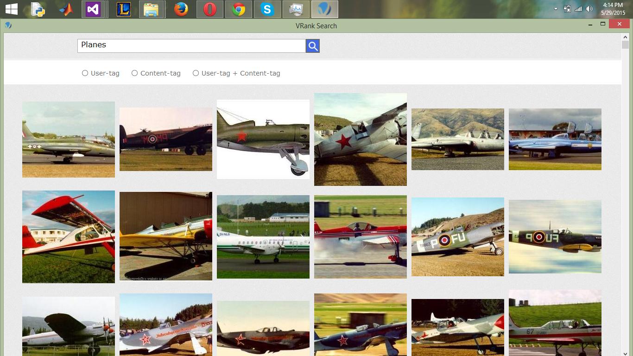Open the blue jet with open canopies

click(555, 140)
